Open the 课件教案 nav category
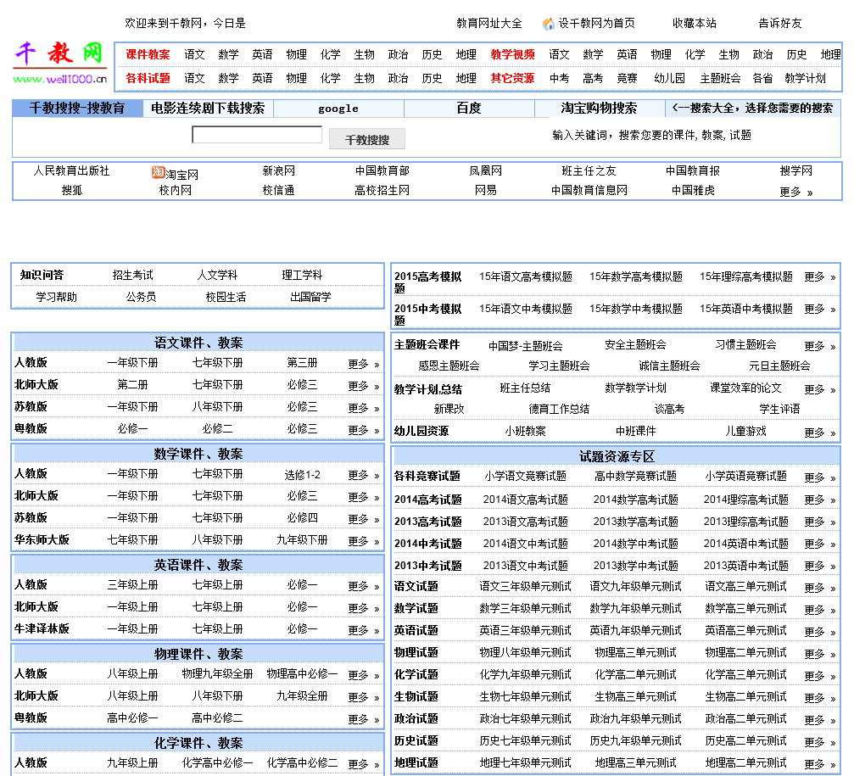The image size is (854, 776). pos(148,54)
